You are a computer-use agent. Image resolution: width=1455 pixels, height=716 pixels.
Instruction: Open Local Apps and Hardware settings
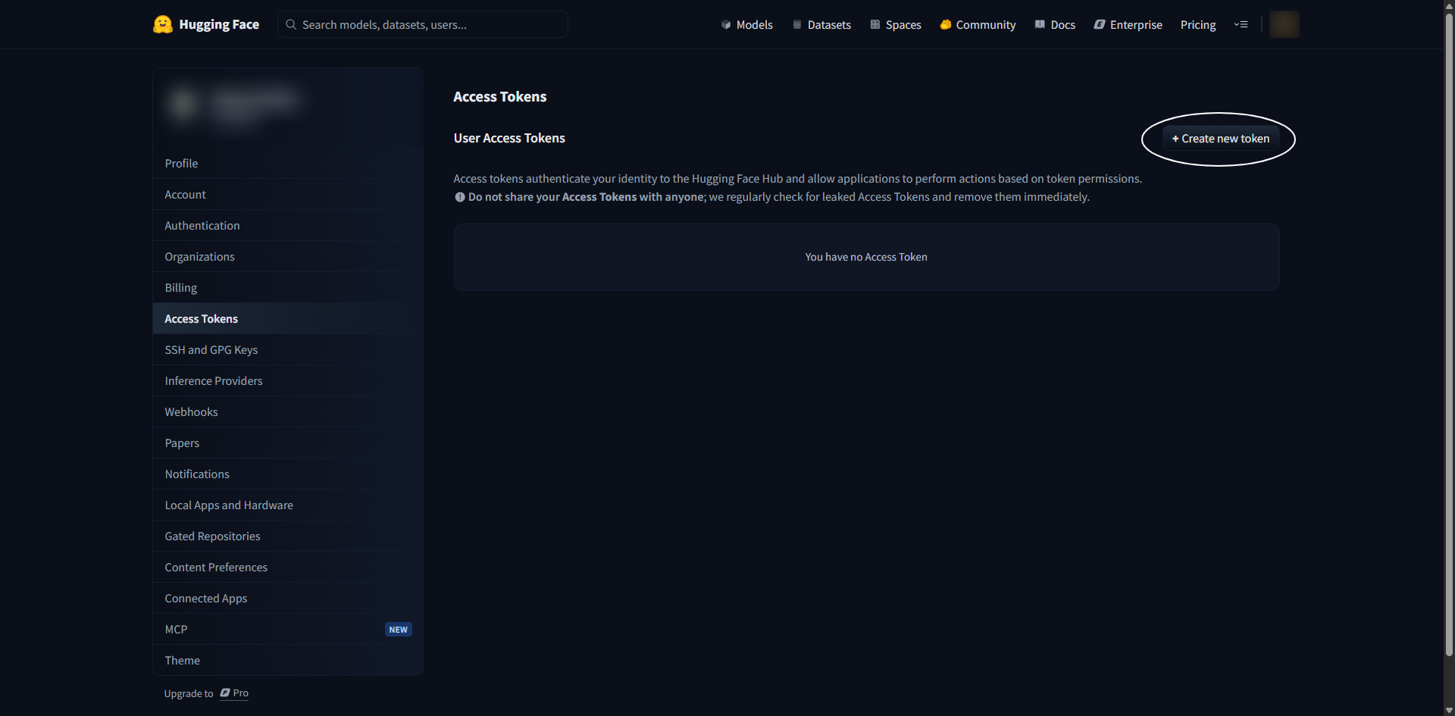[288, 505]
